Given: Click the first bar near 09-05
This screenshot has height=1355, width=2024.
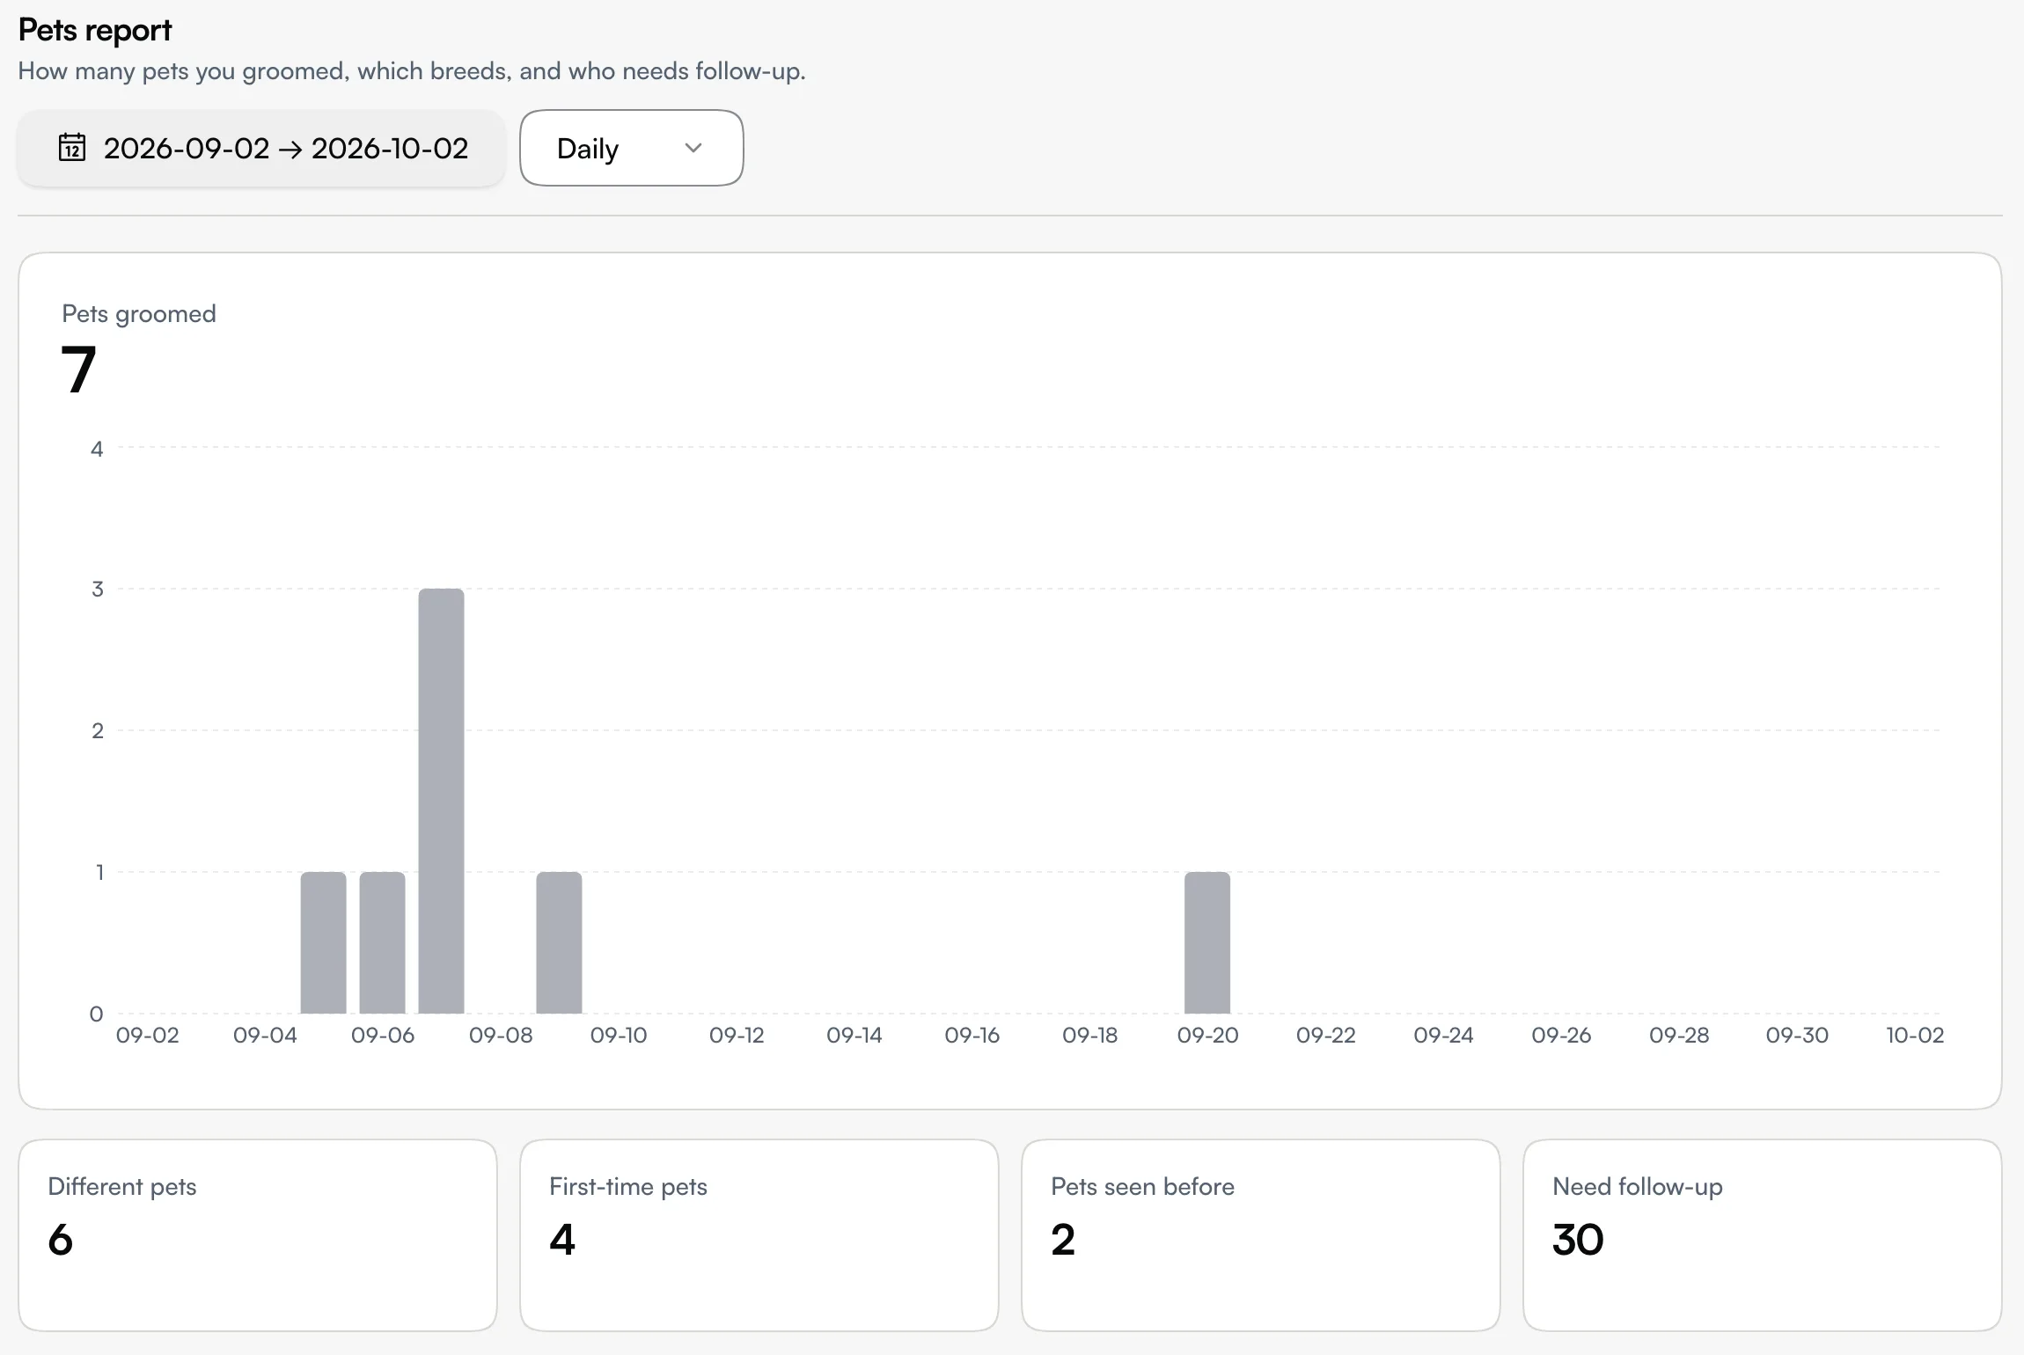Looking at the screenshot, I should coord(323,942).
